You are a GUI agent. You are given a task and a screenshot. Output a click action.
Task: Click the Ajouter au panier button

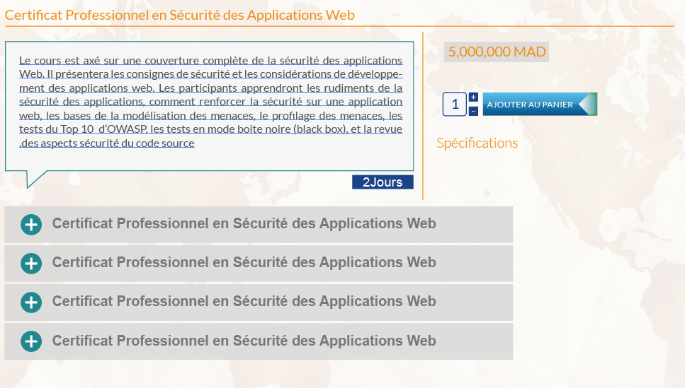tap(530, 105)
